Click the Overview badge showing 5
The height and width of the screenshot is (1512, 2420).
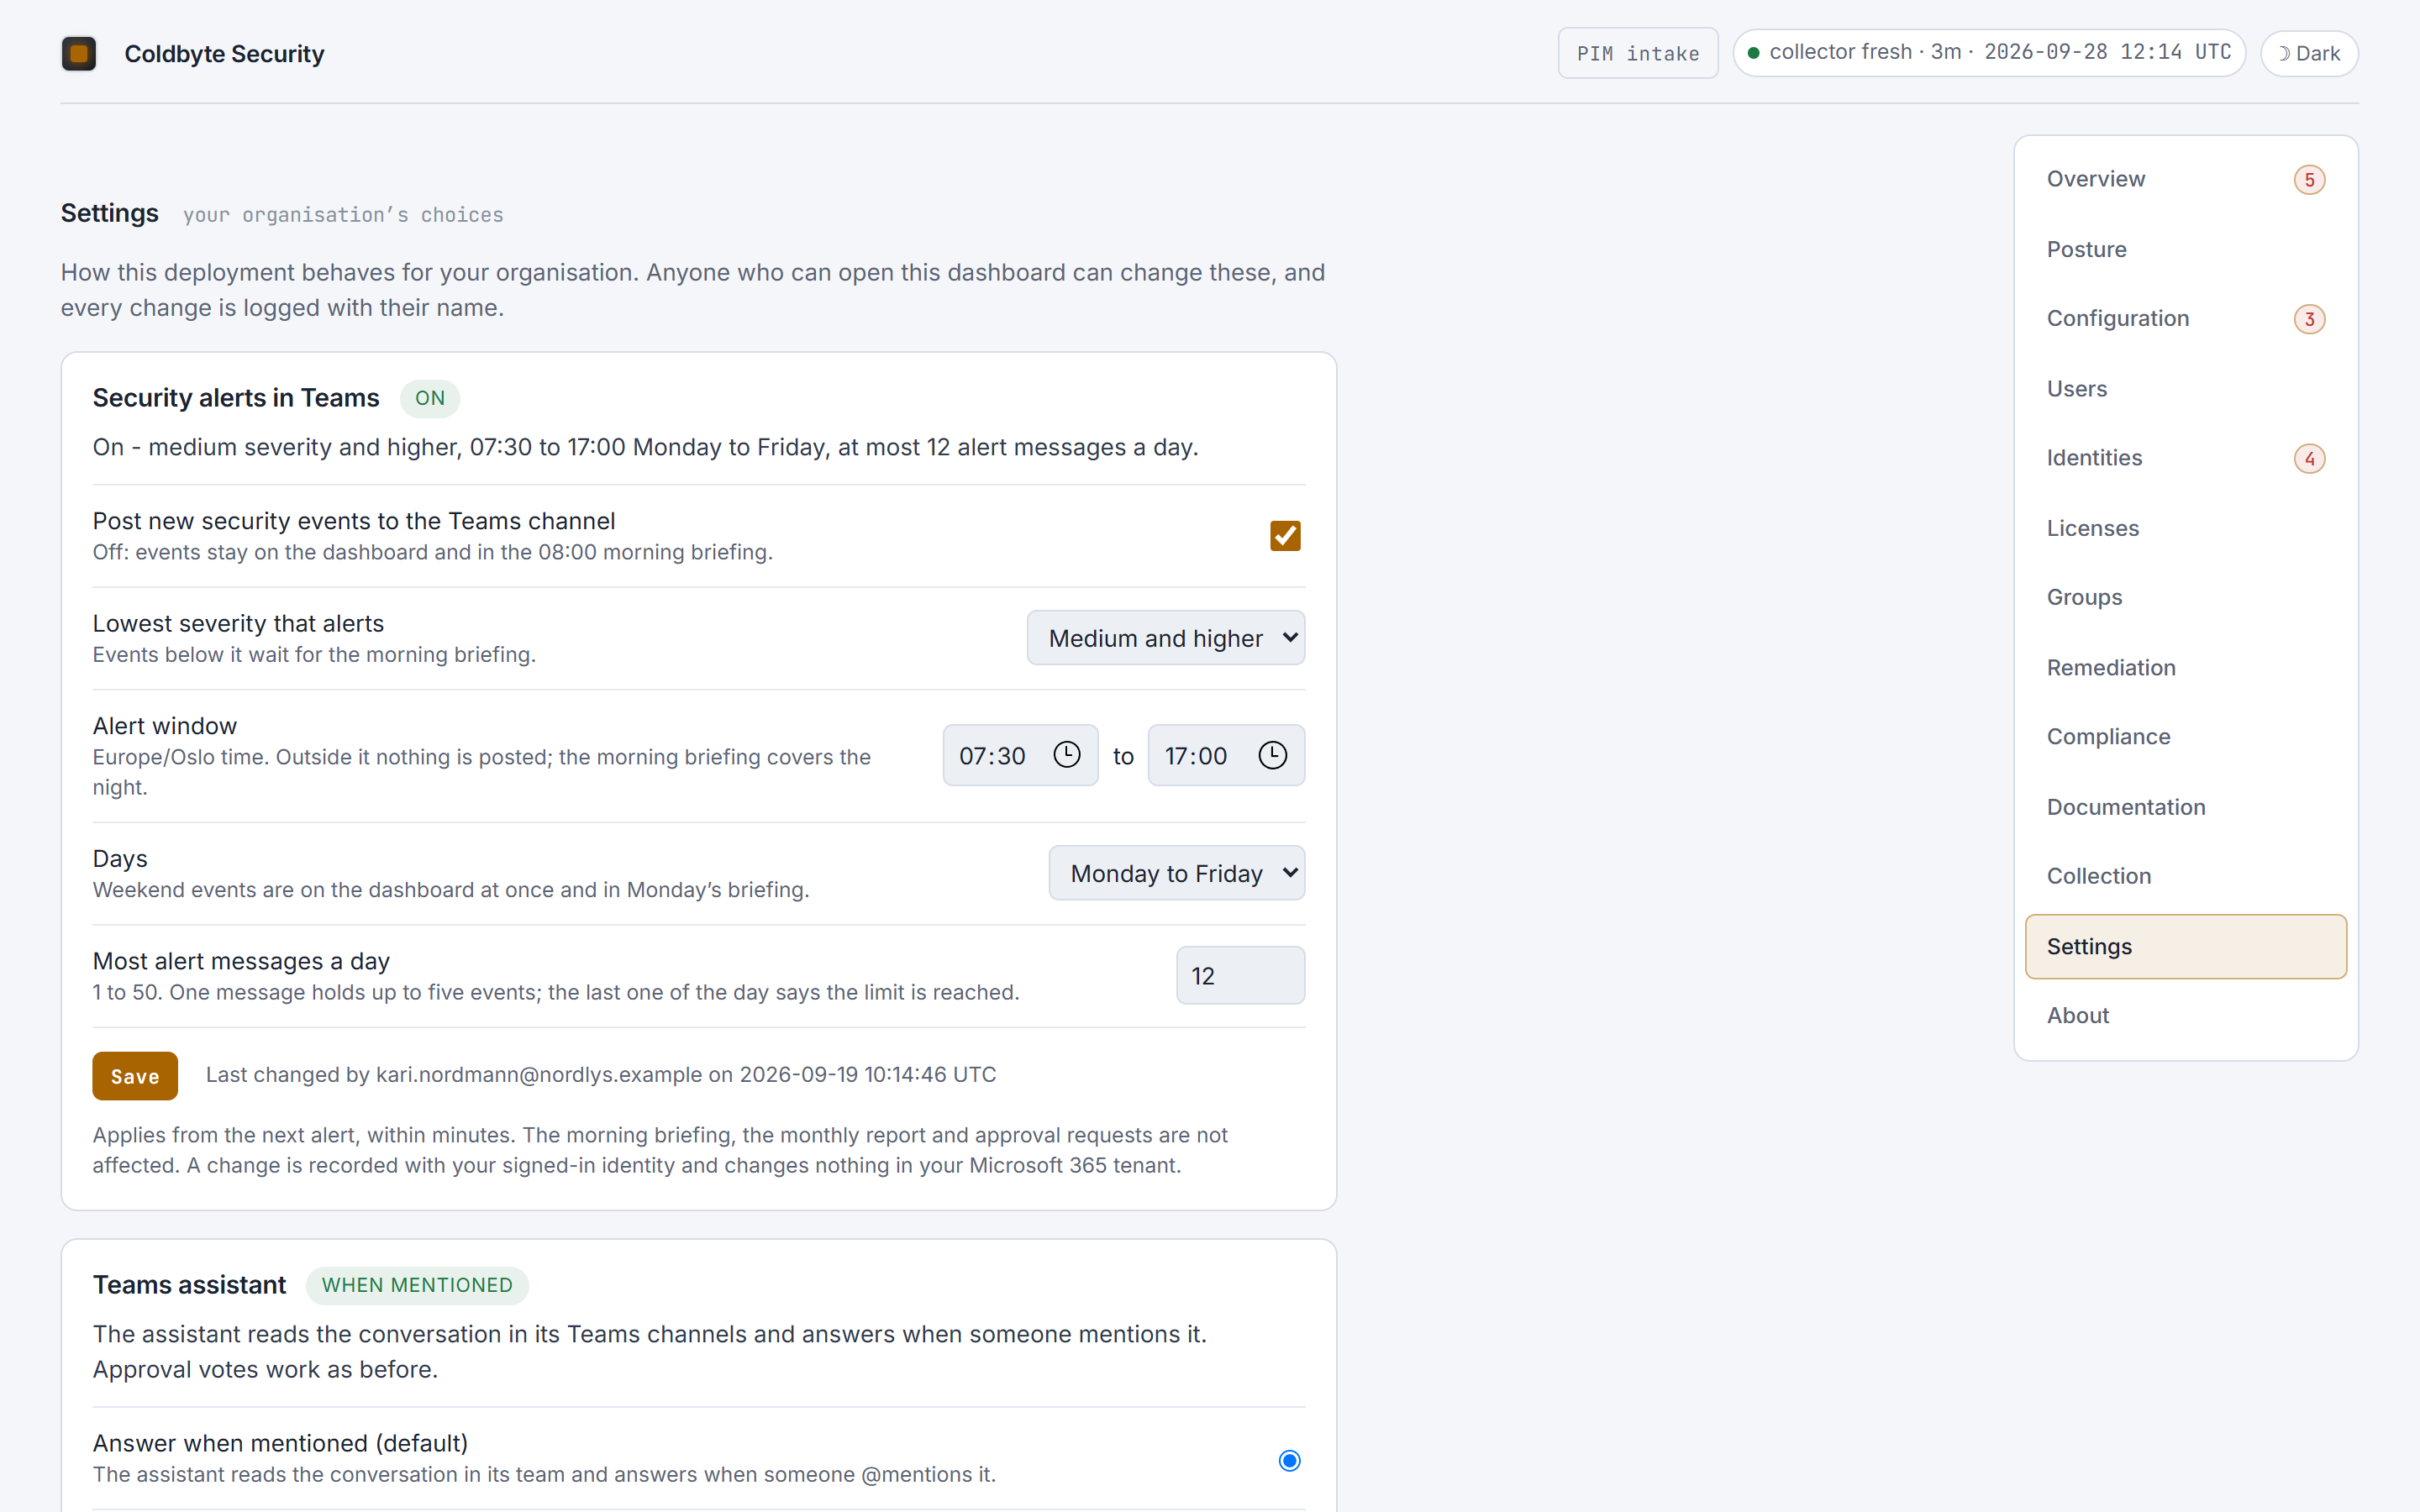tap(2309, 180)
